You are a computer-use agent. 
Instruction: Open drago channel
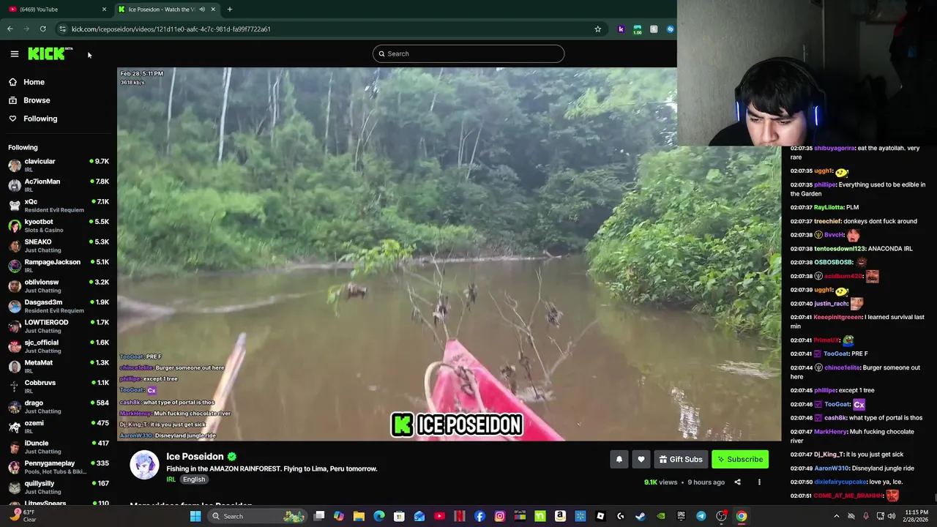(x=59, y=406)
